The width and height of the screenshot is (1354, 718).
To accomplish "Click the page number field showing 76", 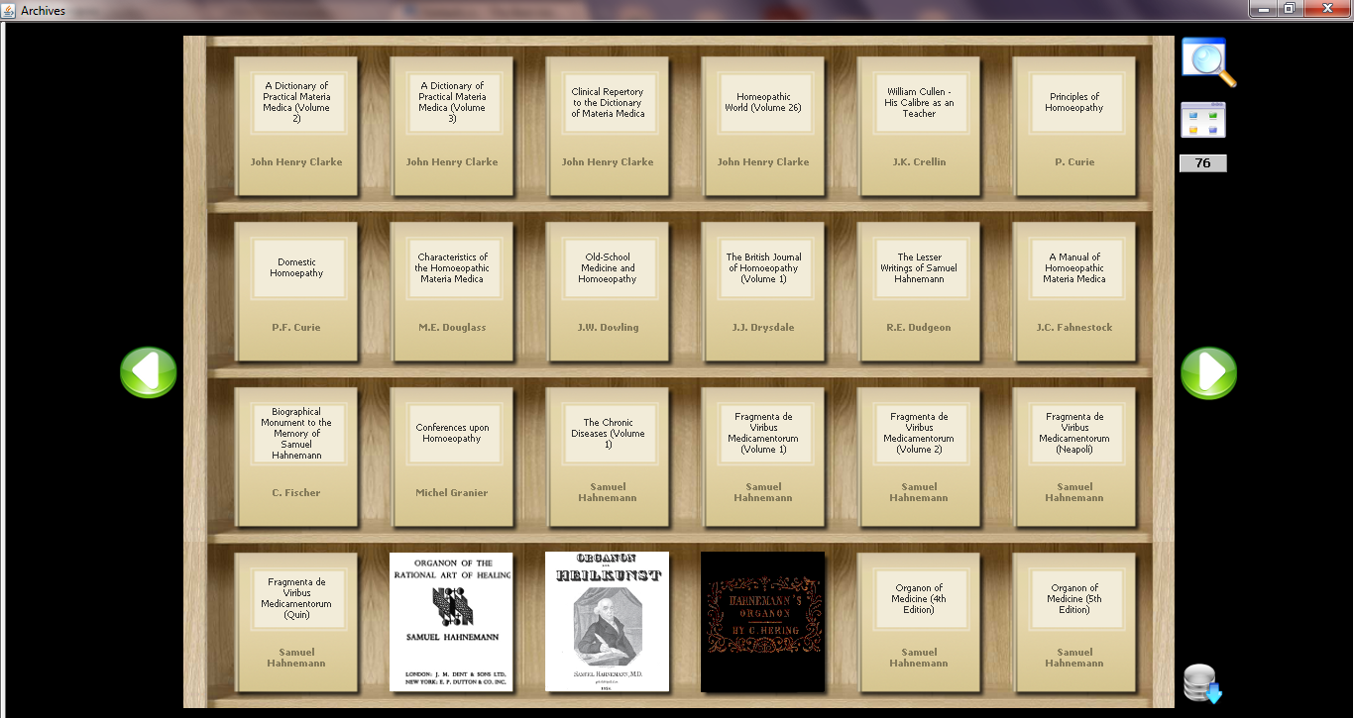I will 1202,163.
